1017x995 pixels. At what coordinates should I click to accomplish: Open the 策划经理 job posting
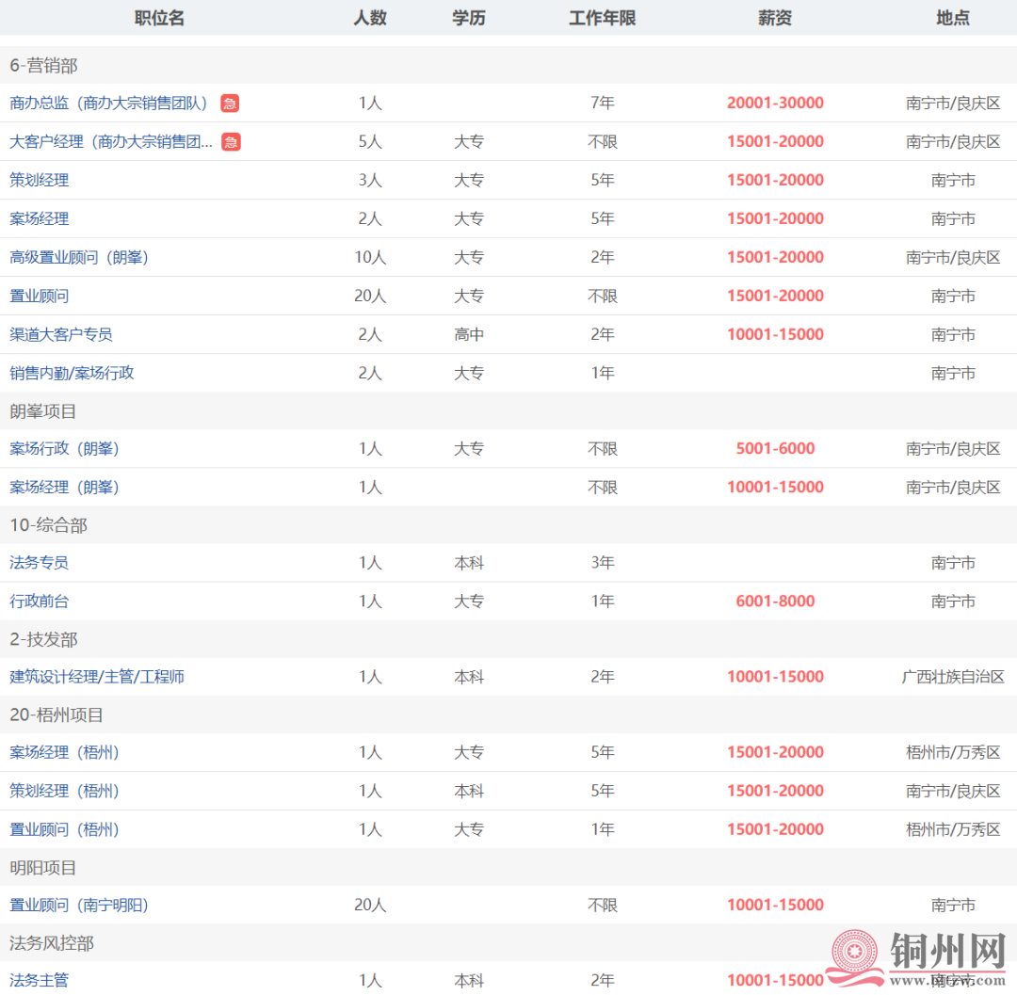click(40, 180)
